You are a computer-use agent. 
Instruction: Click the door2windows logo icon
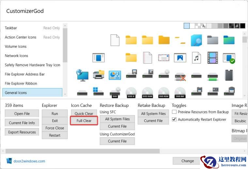coord(9,161)
